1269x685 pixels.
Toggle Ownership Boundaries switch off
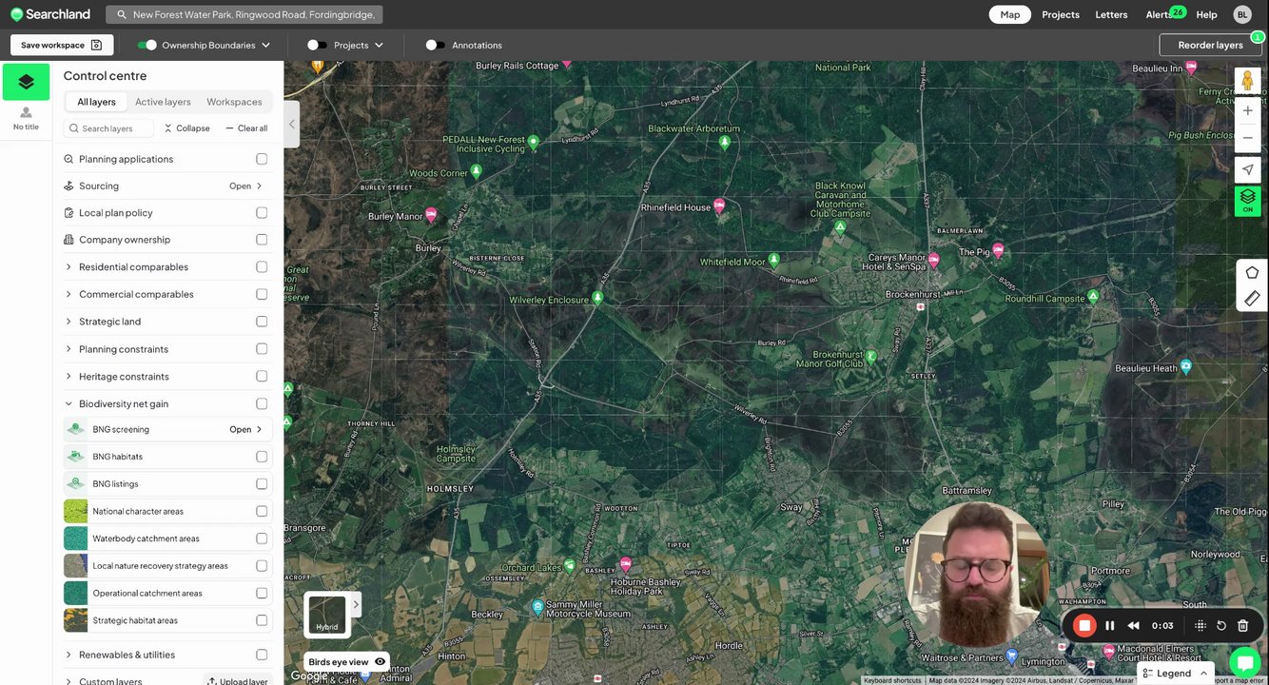146,45
